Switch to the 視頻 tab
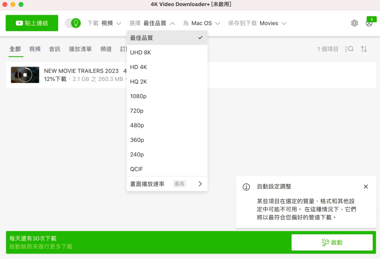 click(35, 49)
